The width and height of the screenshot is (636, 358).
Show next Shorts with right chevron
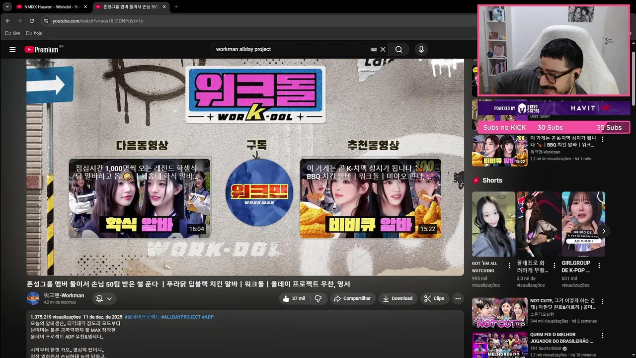point(604,231)
